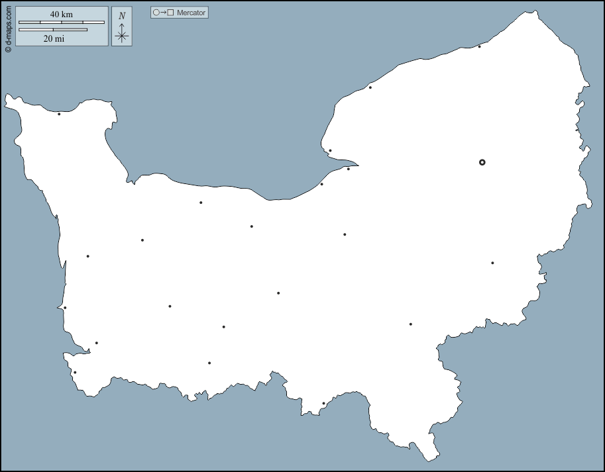Click the 40 km scale bar
Screen dimensions: 605x472
click(x=62, y=23)
